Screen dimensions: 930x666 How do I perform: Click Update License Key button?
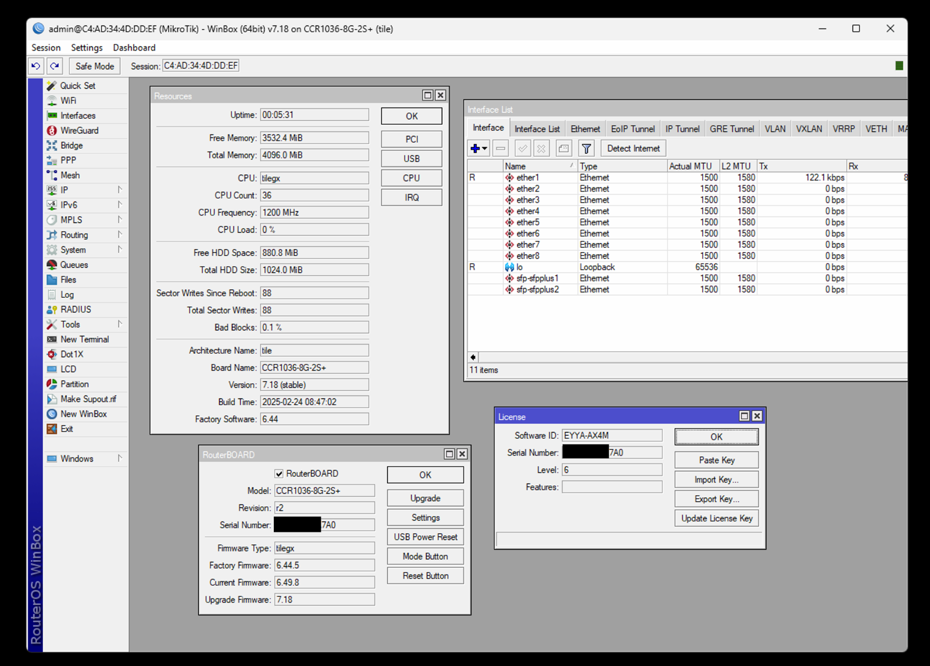[717, 519]
